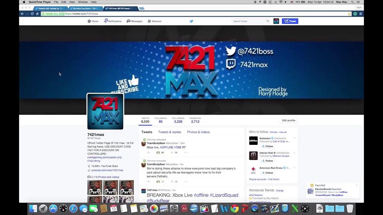The height and width of the screenshot is (215, 383).
Task: Dismiss Activision follow suggestion
Action: (x=294, y=138)
